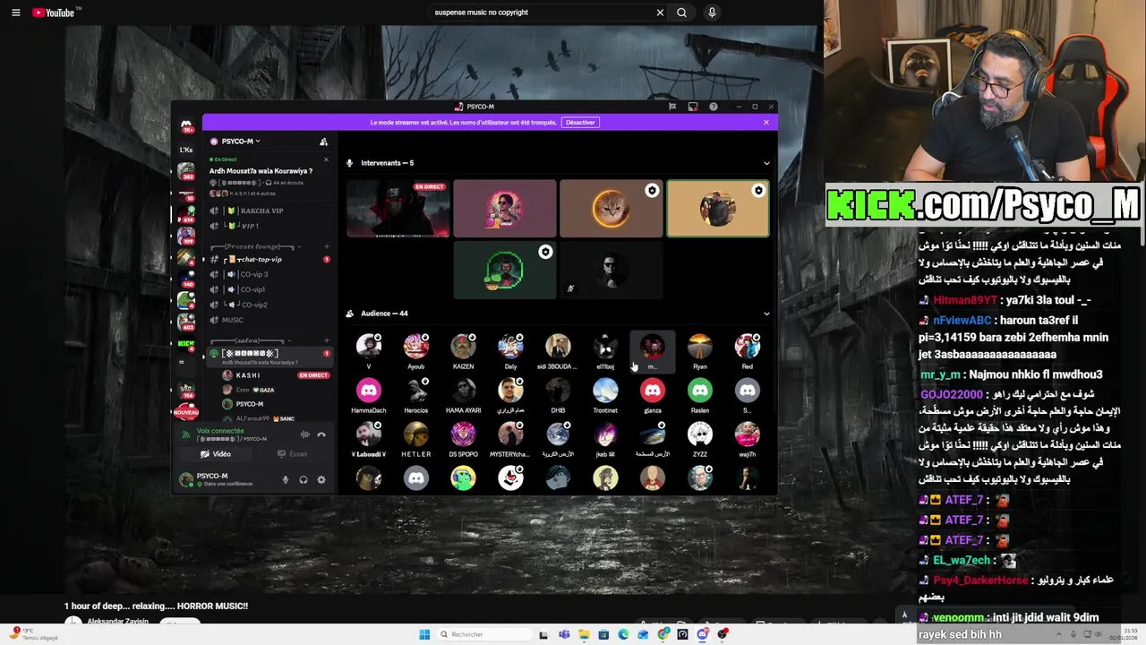Open audience member HammaDach's avatar
The image size is (1146, 645).
pos(369,391)
